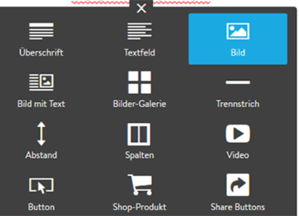The image size is (299, 216).
Task: Click the Share Buttons label
Action: coord(238,207)
